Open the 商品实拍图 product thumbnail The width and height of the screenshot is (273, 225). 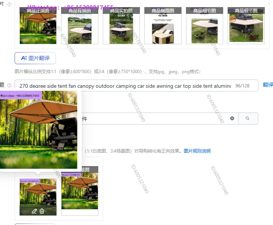tap(121, 25)
